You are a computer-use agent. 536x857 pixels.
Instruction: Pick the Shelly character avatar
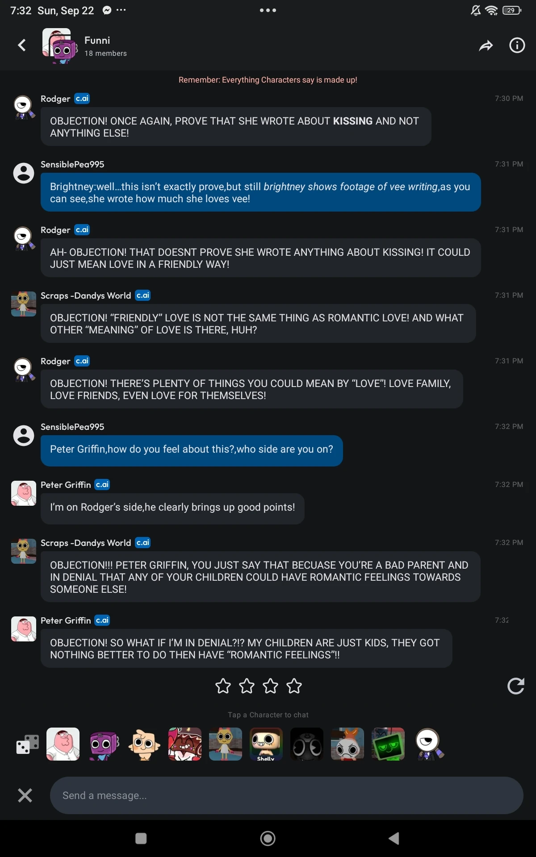coord(266,744)
